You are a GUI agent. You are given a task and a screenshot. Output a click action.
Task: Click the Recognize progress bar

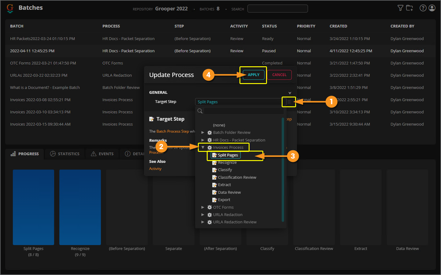click(x=80, y=207)
